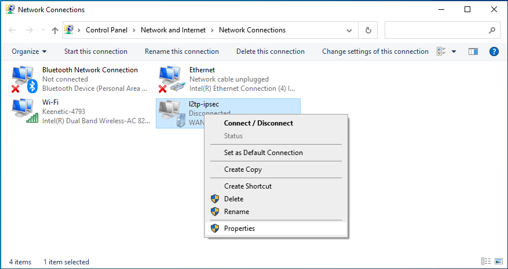Click Start this connection
Image resolution: width=508 pixels, height=269 pixels.
[96, 51]
